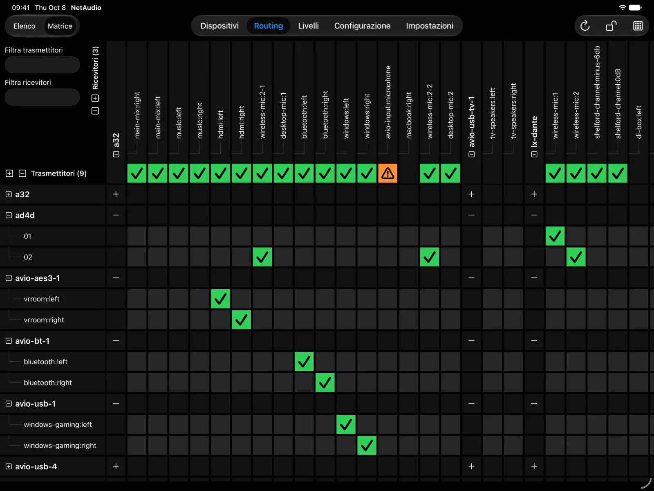Switch to the Livelli tab
Screen dimensions: 654x491
308,26
